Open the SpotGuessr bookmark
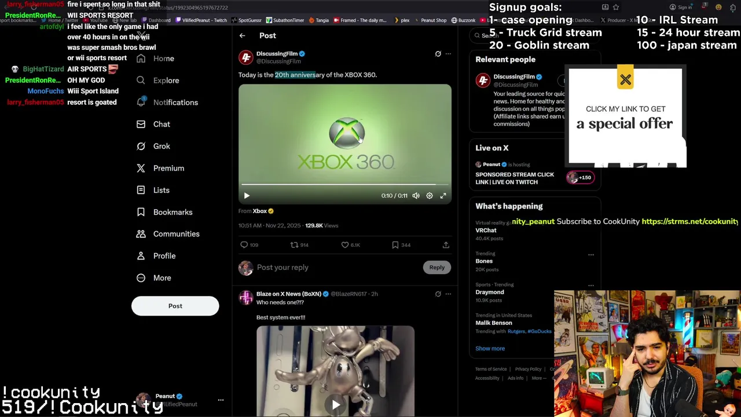 [x=246, y=20]
